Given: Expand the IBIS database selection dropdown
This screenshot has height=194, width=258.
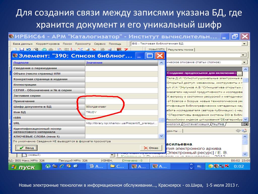Looking at the screenshot, I should click(244, 43).
